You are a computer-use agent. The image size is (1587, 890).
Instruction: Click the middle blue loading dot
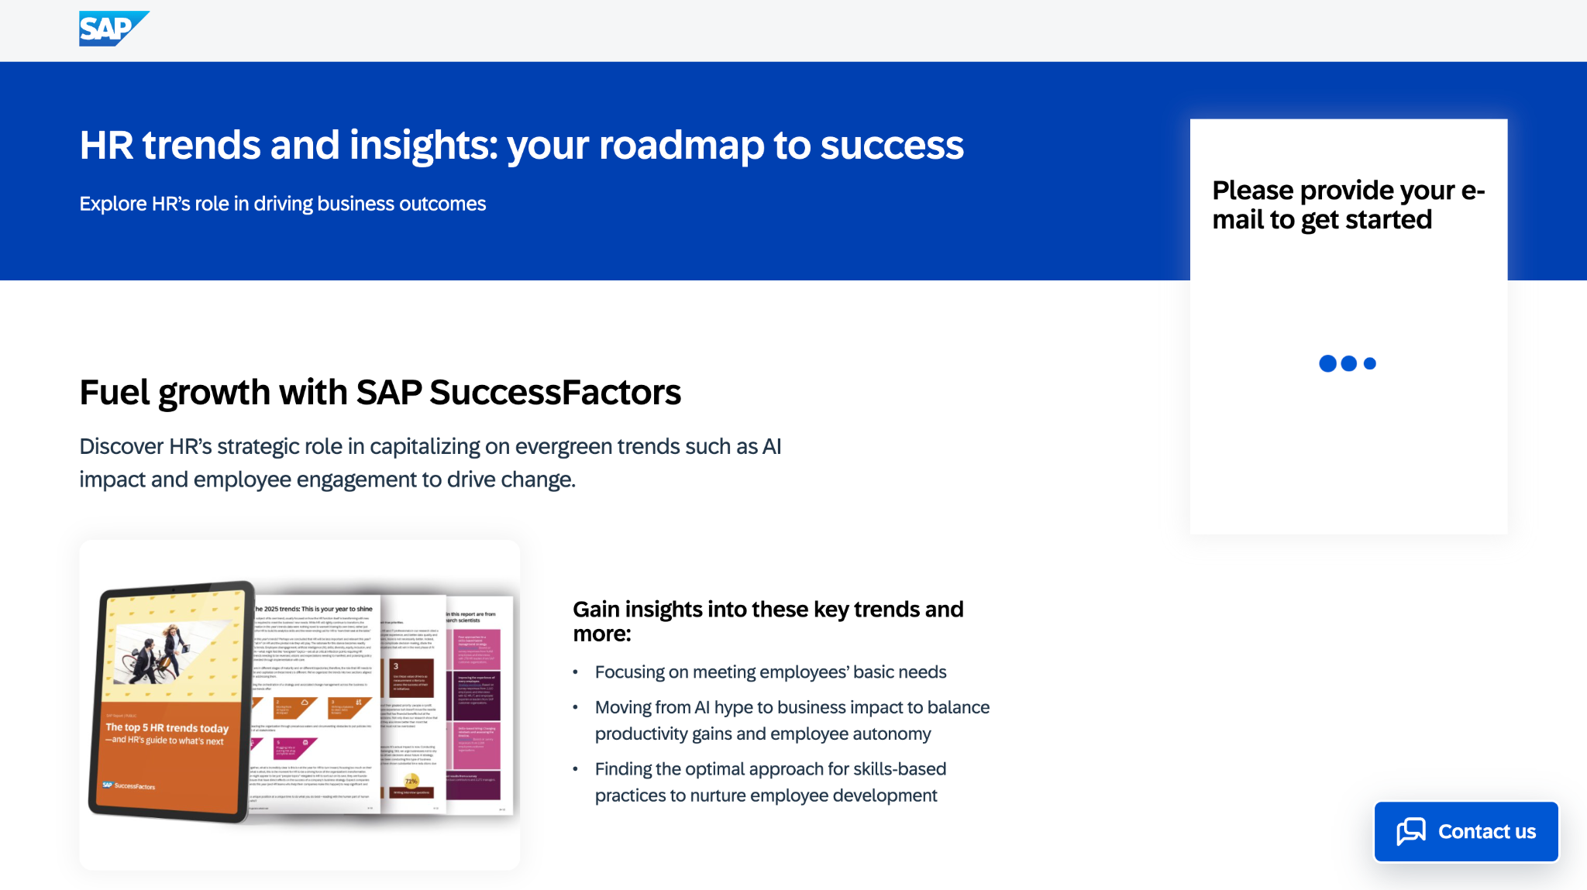click(x=1348, y=363)
